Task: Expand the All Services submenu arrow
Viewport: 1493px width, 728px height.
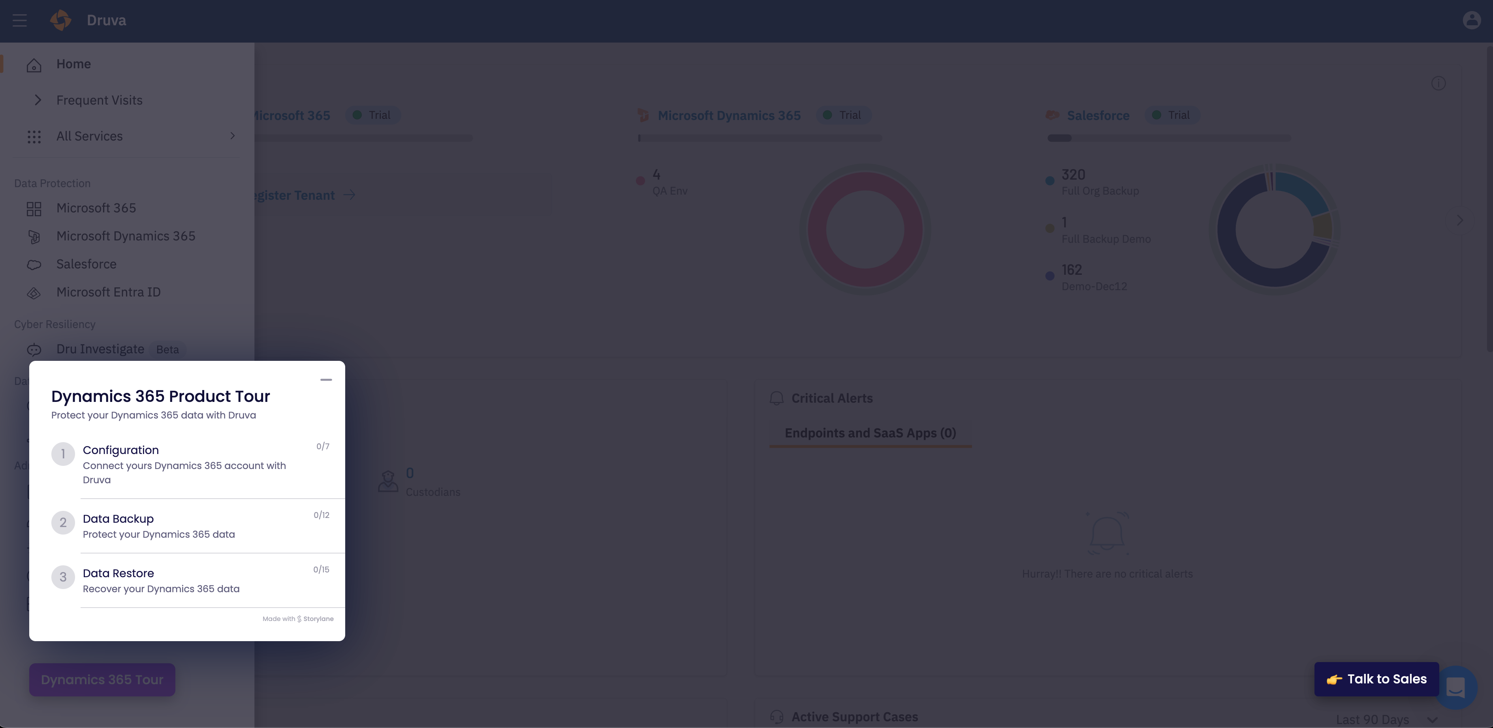Action: pos(232,136)
